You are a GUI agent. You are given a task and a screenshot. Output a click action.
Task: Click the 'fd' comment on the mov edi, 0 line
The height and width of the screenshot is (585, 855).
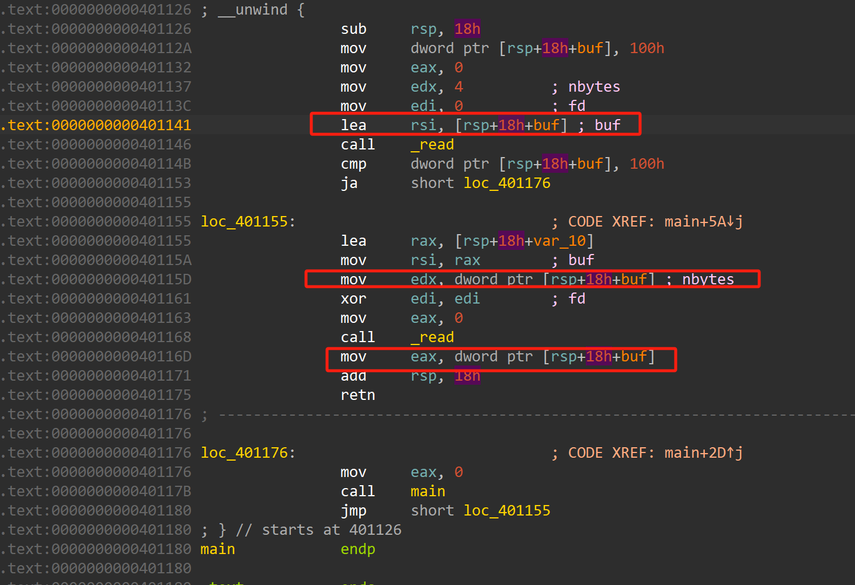coord(577,106)
